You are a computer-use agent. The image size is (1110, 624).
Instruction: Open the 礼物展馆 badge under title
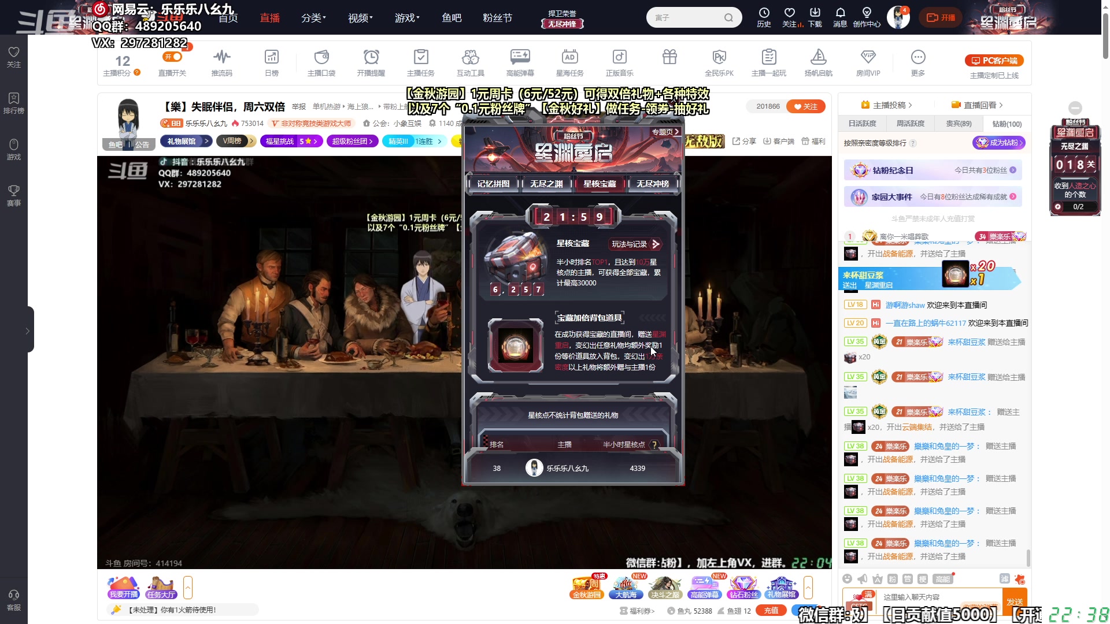tap(185, 141)
